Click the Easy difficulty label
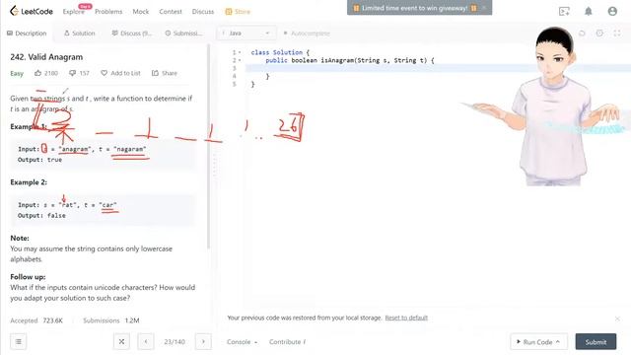Image resolution: width=631 pixels, height=355 pixels. point(17,73)
